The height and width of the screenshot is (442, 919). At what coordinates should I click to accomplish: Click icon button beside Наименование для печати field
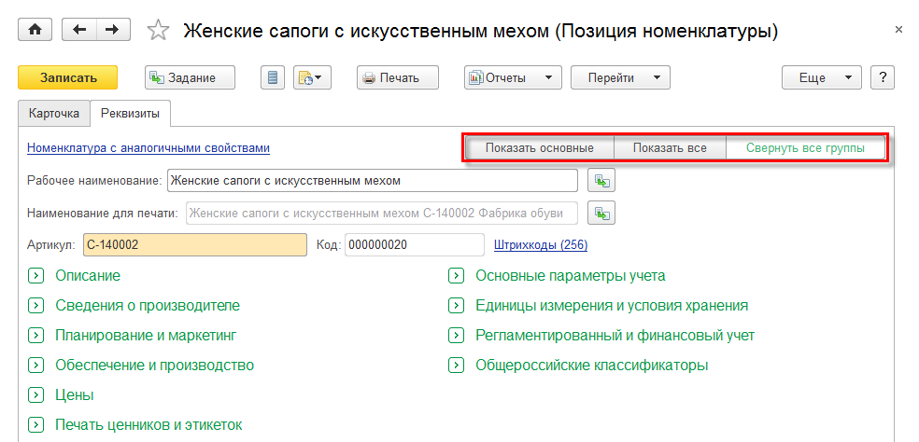[601, 214]
